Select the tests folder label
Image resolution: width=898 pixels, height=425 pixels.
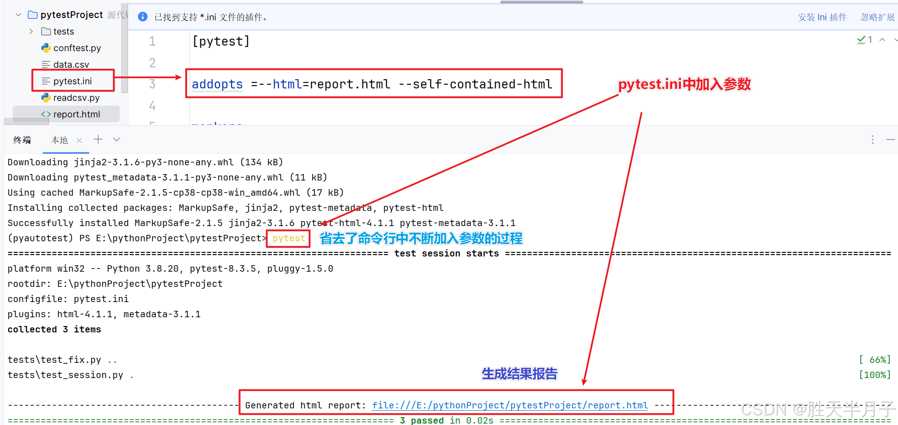64,31
